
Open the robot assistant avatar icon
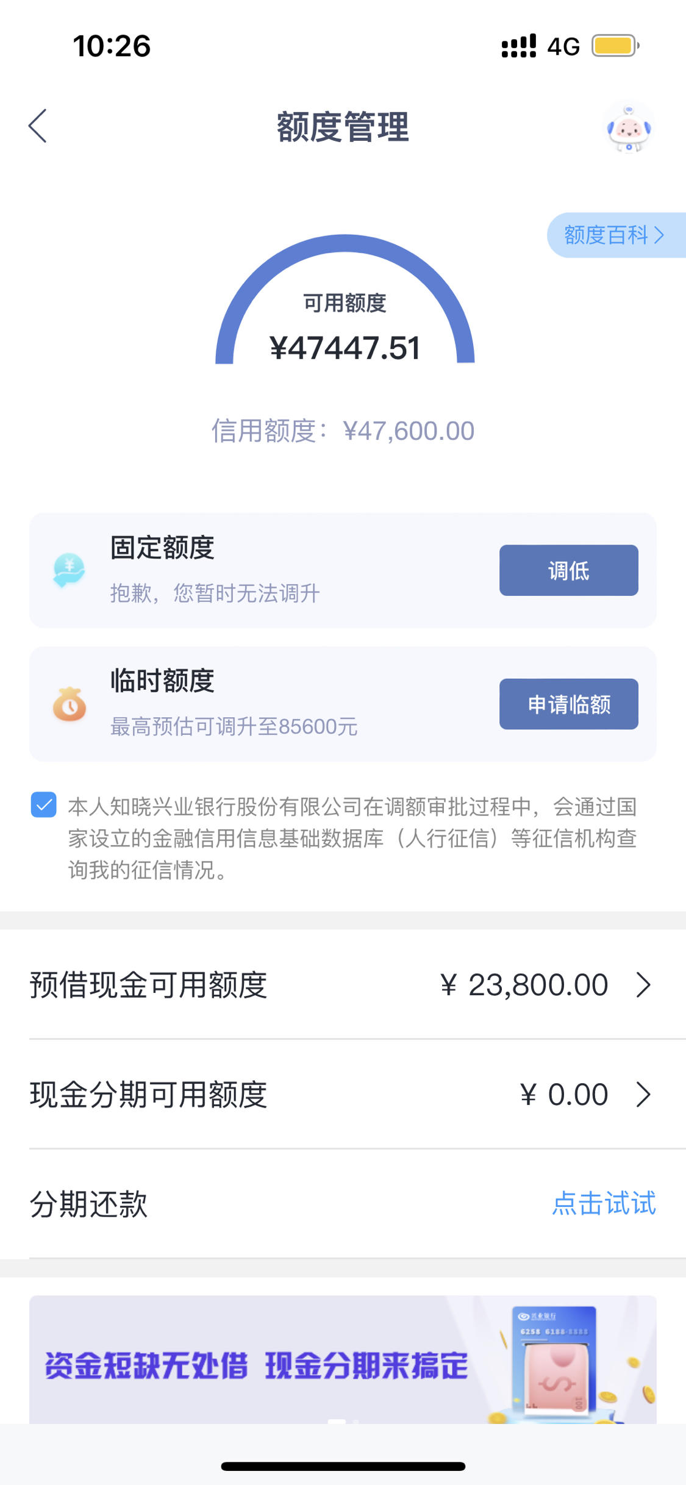[629, 127]
